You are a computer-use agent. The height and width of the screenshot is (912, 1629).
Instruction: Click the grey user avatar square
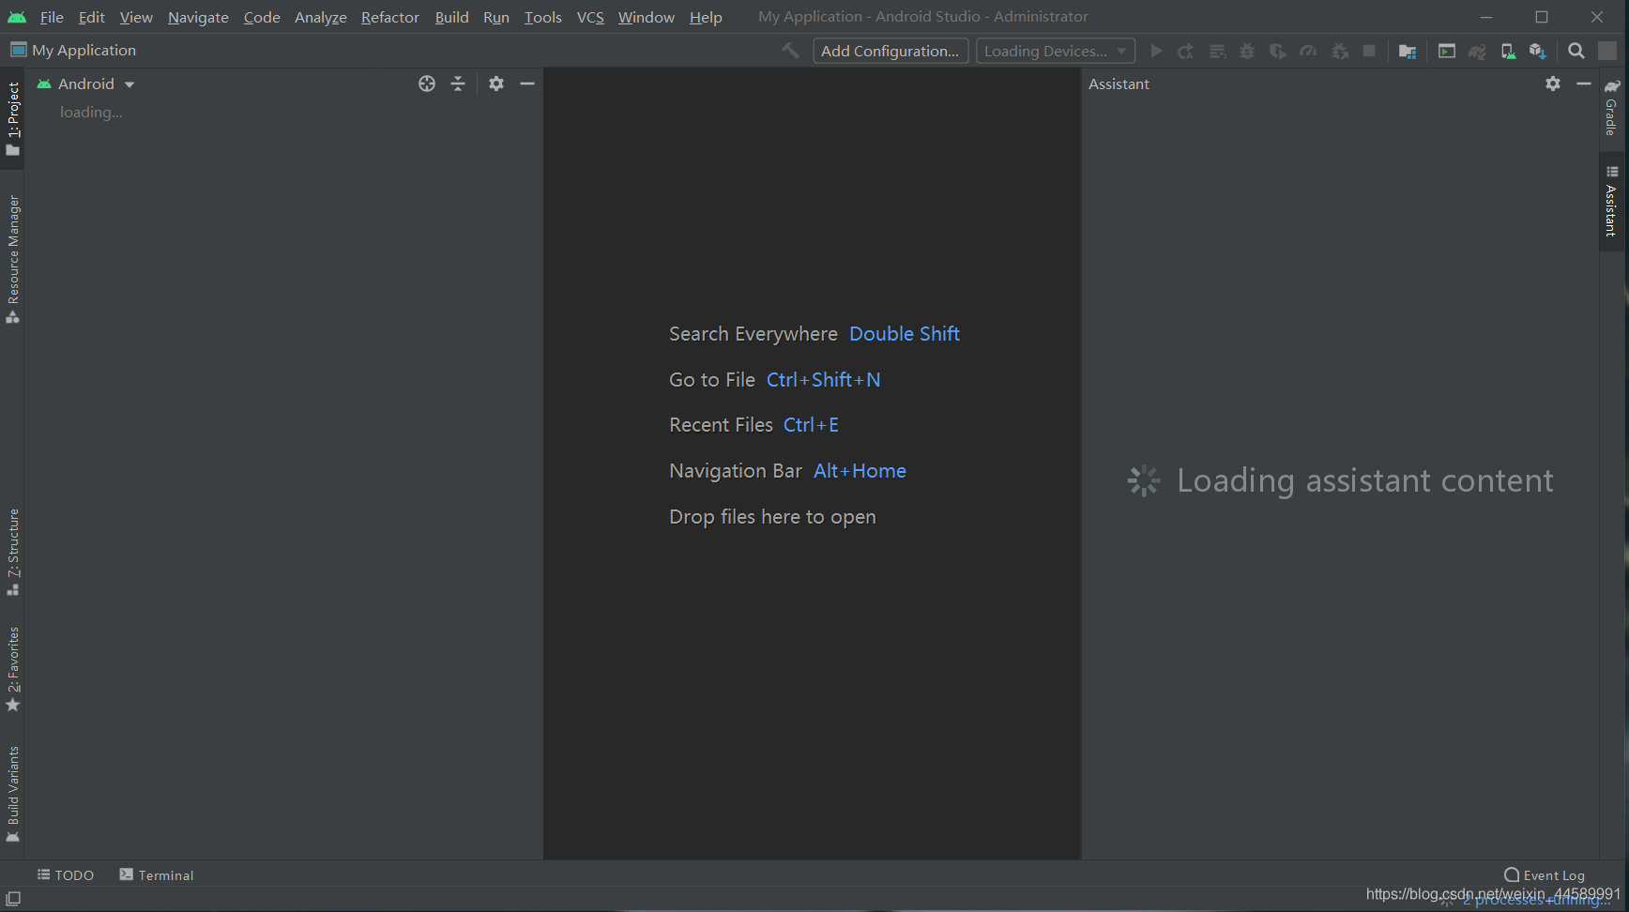click(1607, 51)
